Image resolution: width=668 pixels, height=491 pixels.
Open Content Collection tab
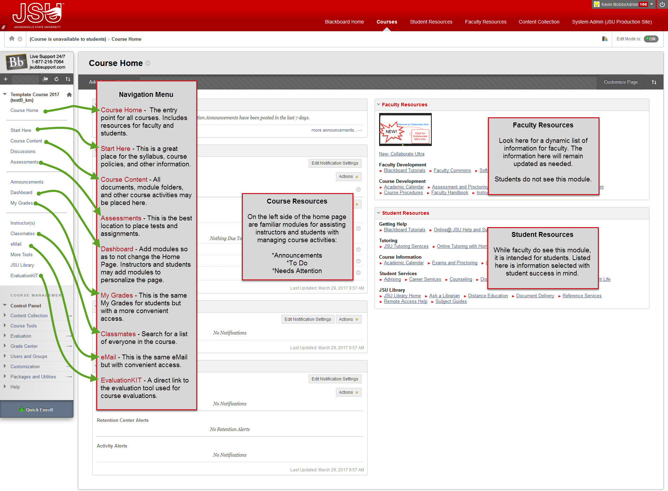pos(539,22)
